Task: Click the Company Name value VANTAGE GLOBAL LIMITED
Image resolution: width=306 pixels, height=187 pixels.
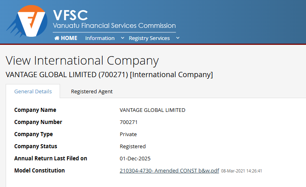Action: pos(152,110)
